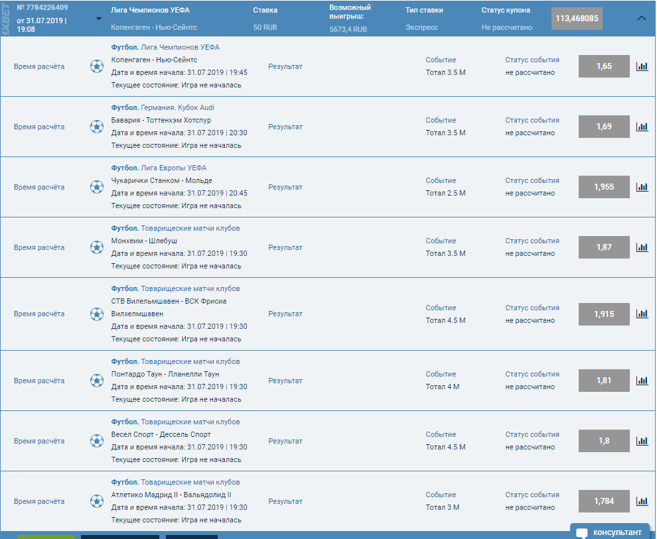Select odds 1,955 for Чукарички match
The width and height of the screenshot is (657, 539).
click(604, 187)
